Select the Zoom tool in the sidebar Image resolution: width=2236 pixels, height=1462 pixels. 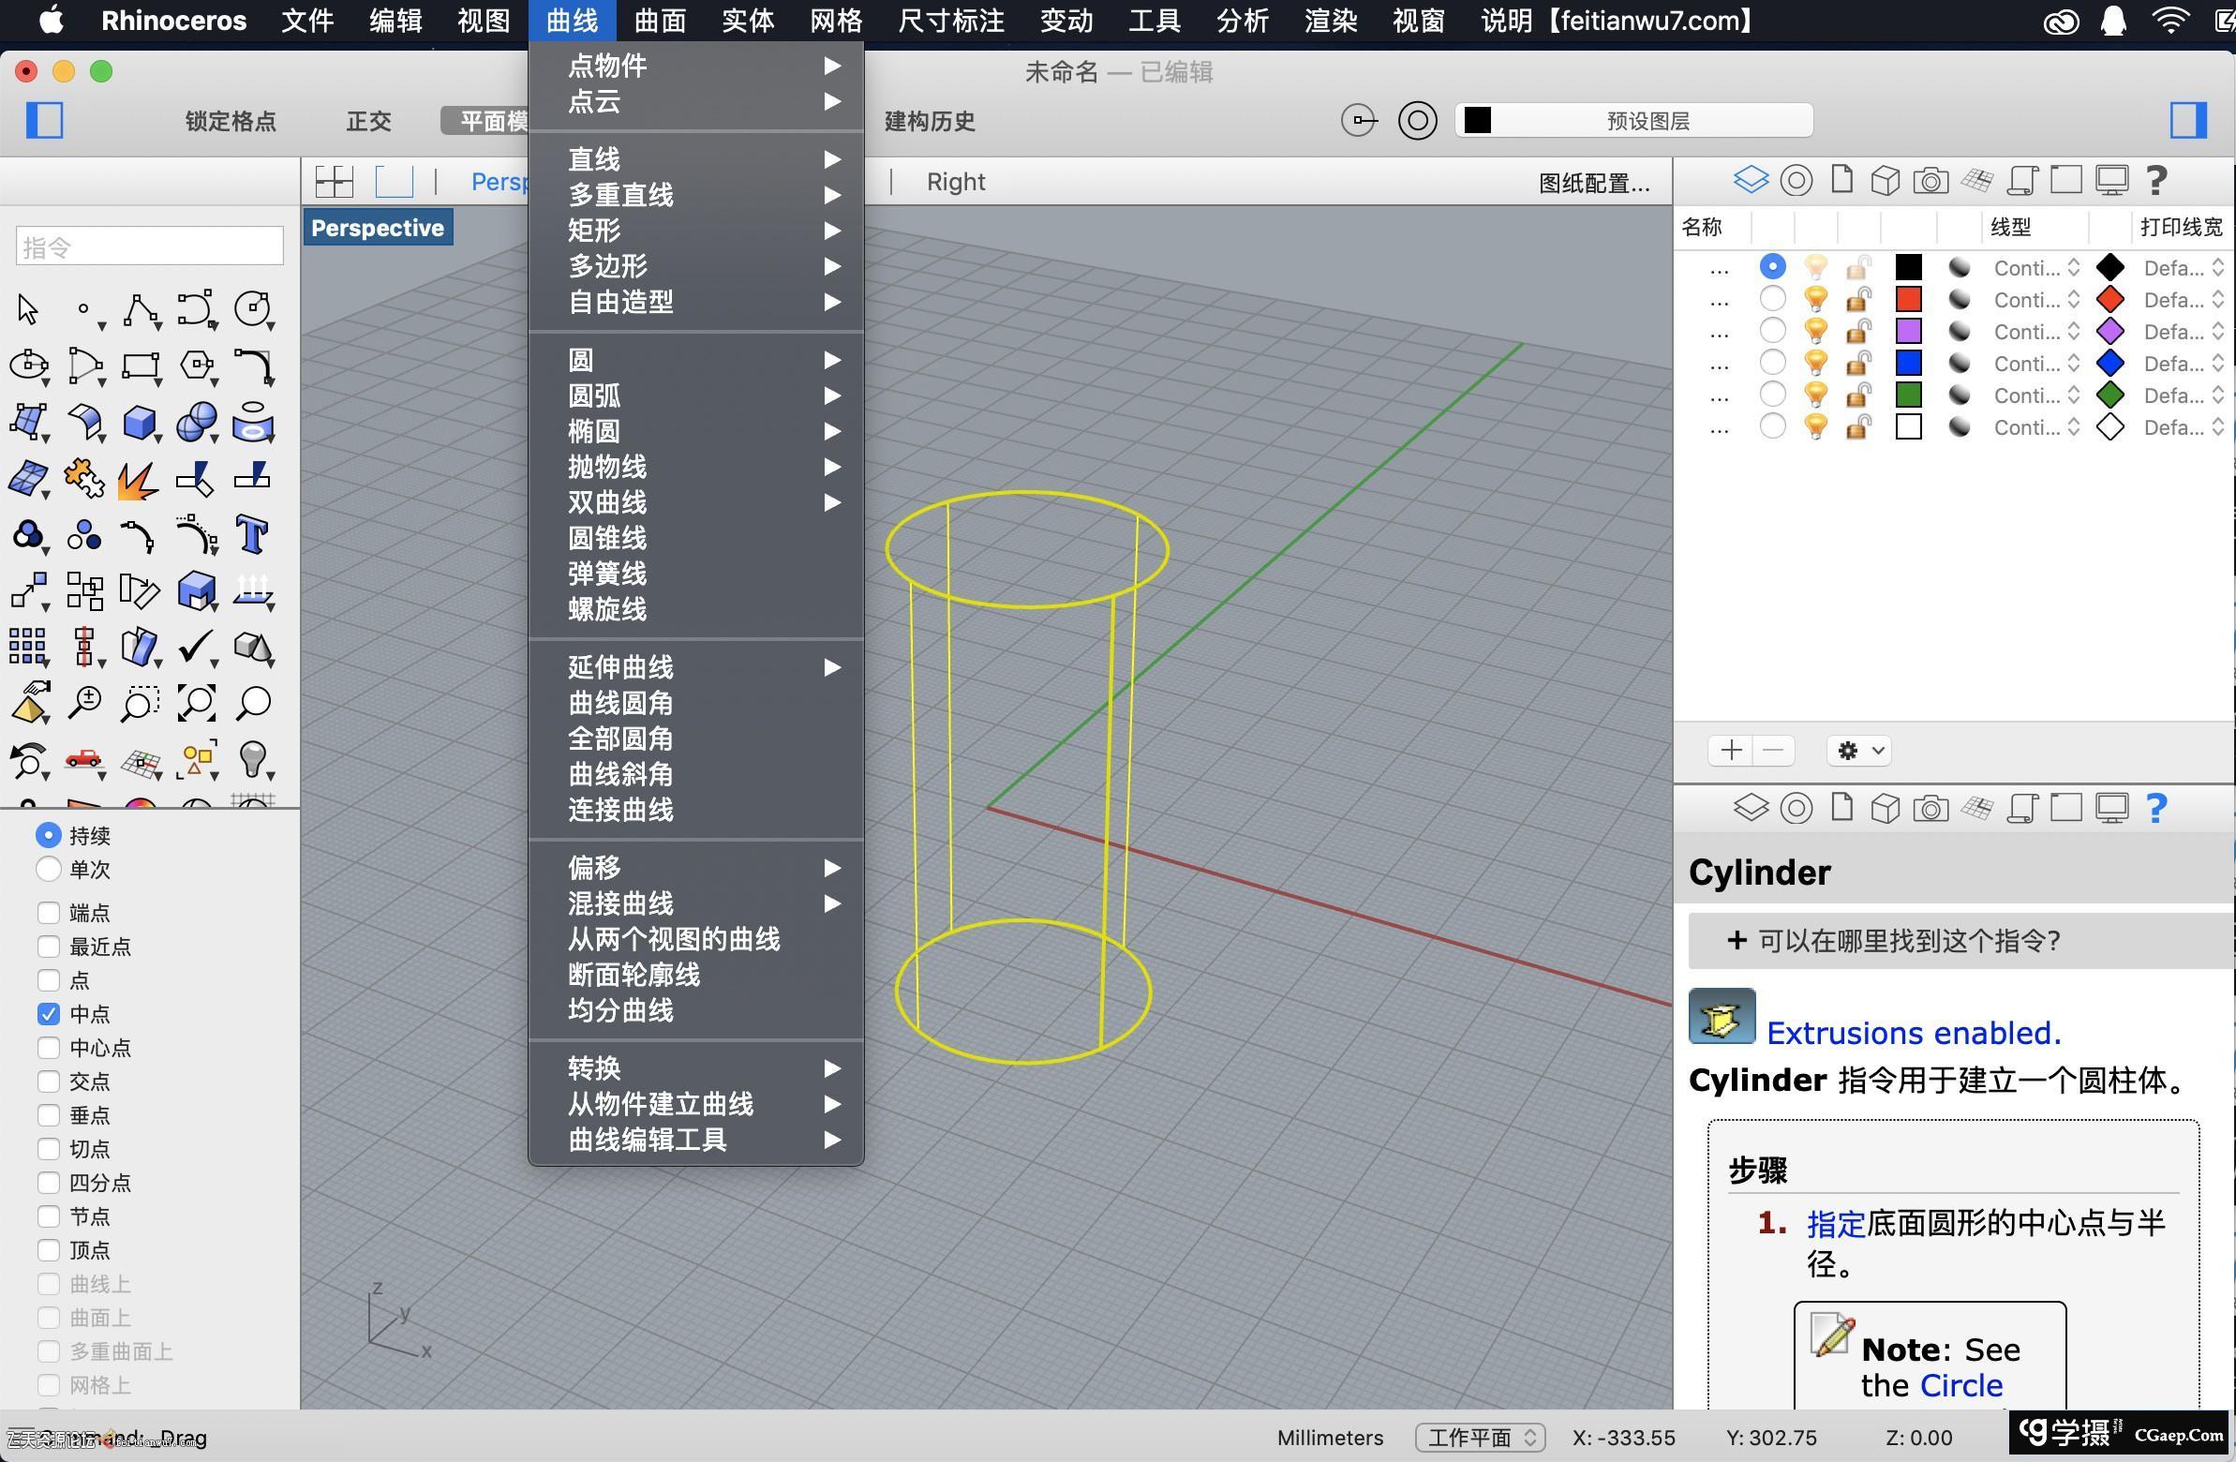tap(84, 702)
